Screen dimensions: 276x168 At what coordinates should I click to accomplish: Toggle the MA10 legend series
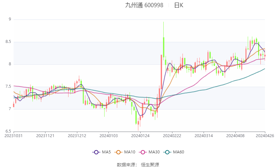pos(125,152)
